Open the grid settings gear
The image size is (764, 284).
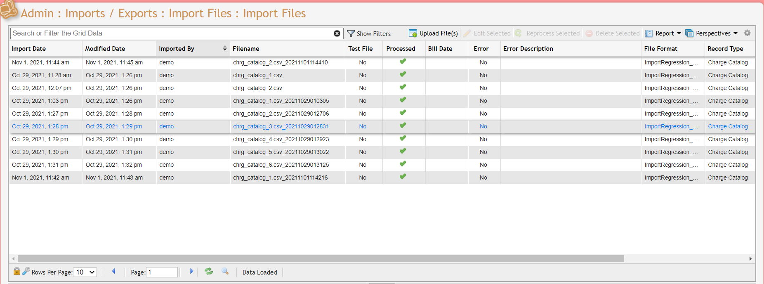click(747, 33)
